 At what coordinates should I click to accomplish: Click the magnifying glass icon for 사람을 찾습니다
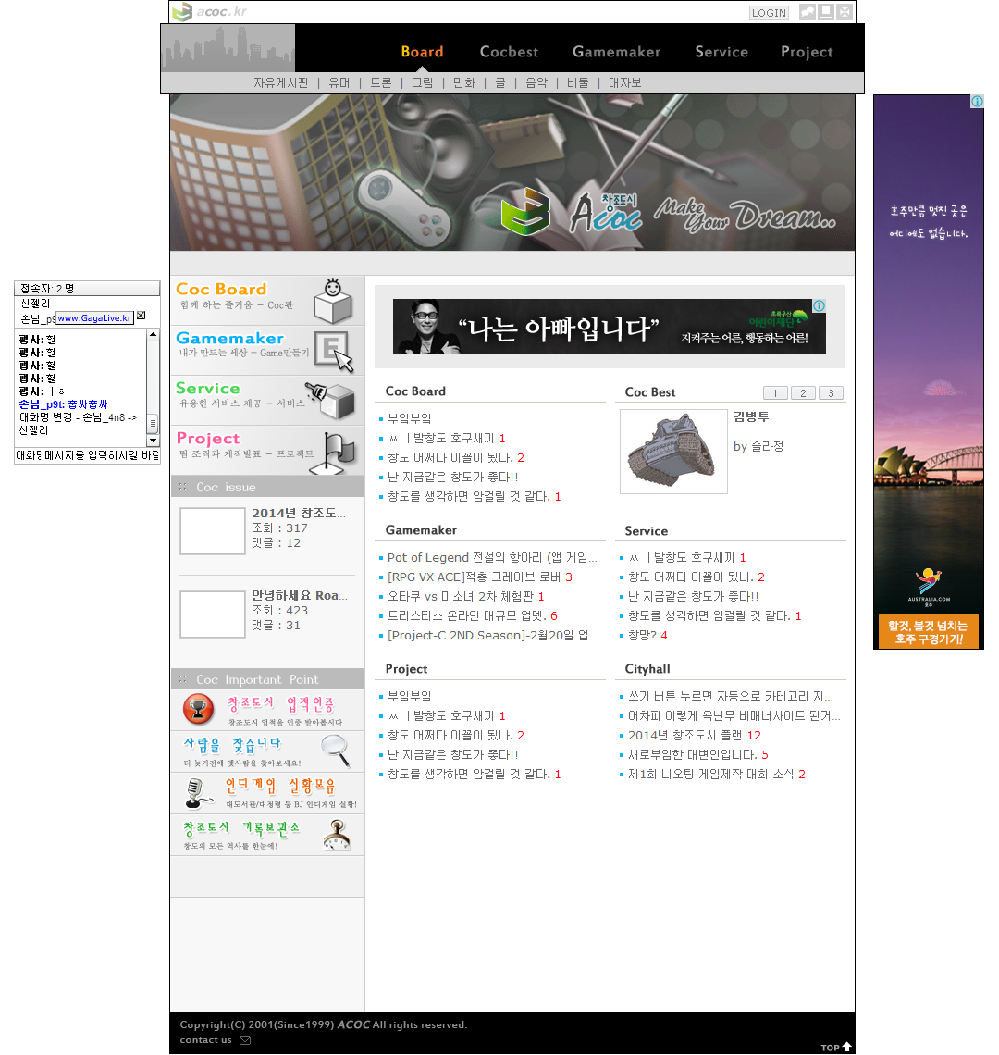335,751
